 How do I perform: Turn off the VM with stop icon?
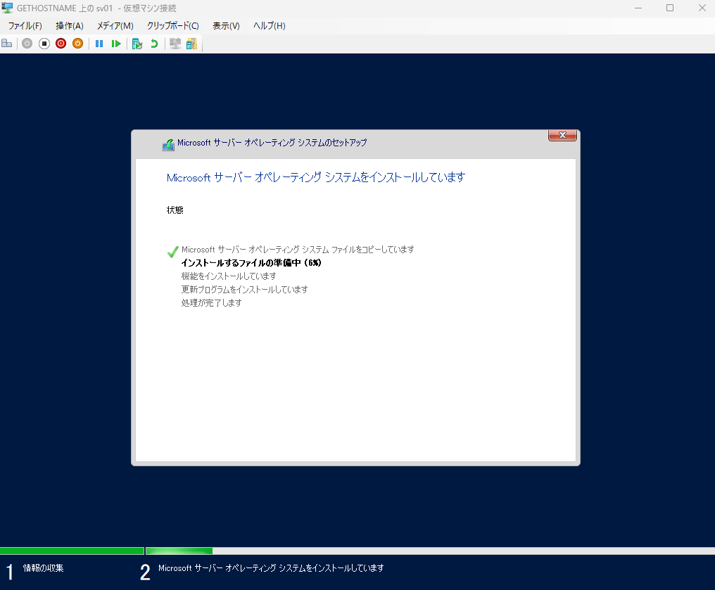pos(44,44)
